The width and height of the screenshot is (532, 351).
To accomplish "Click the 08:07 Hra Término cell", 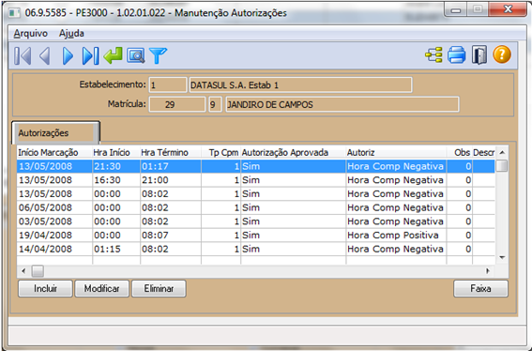I will click(x=171, y=236).
